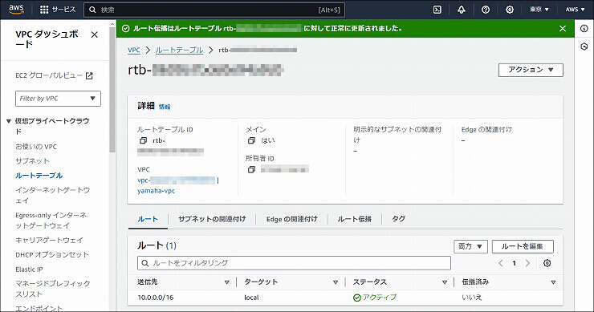594x312 pixels.
Task: Open the top bar settings gear
Action: tap(510, 10)
